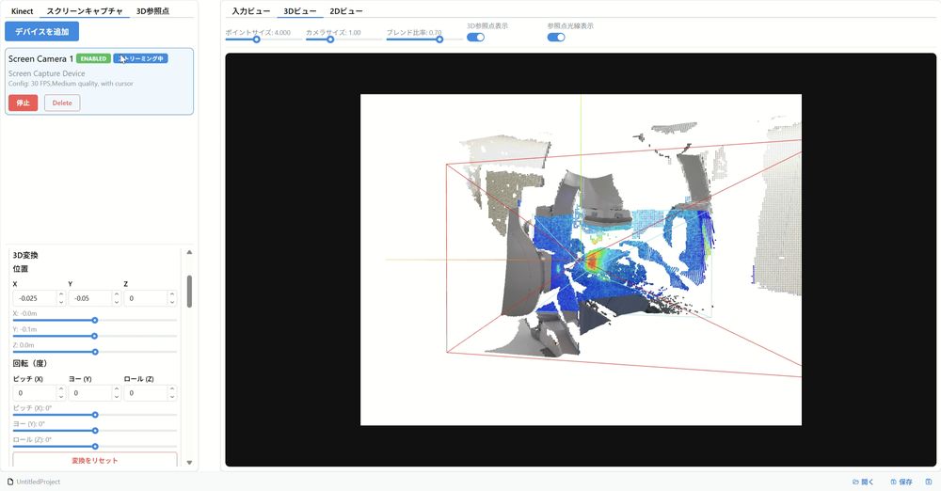Click the カメラサイズ slider handle
This screenshot has width=941, height=491.
(x=330, y=40)
